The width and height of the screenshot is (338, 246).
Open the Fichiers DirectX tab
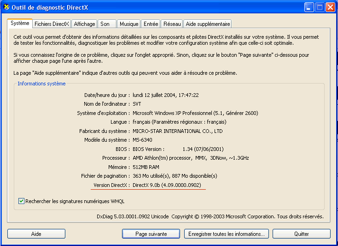click(x=52, y=24)
